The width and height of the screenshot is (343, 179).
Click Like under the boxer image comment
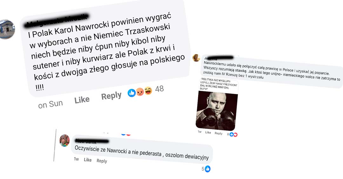tap(208, 132)
